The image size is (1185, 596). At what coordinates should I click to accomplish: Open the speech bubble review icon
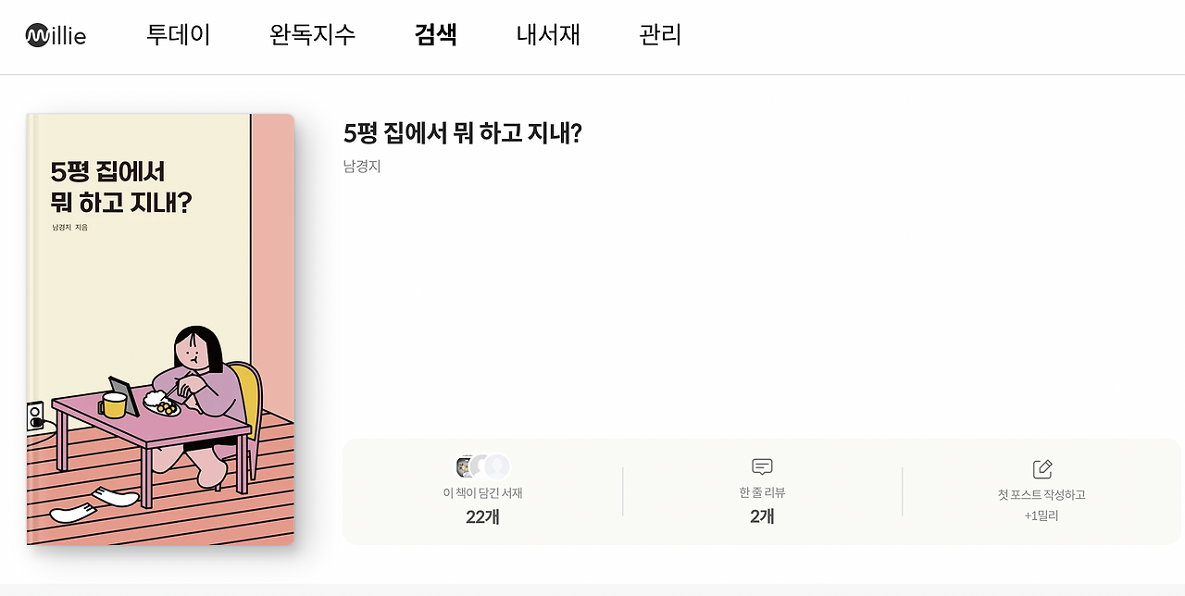click(761, 466)
